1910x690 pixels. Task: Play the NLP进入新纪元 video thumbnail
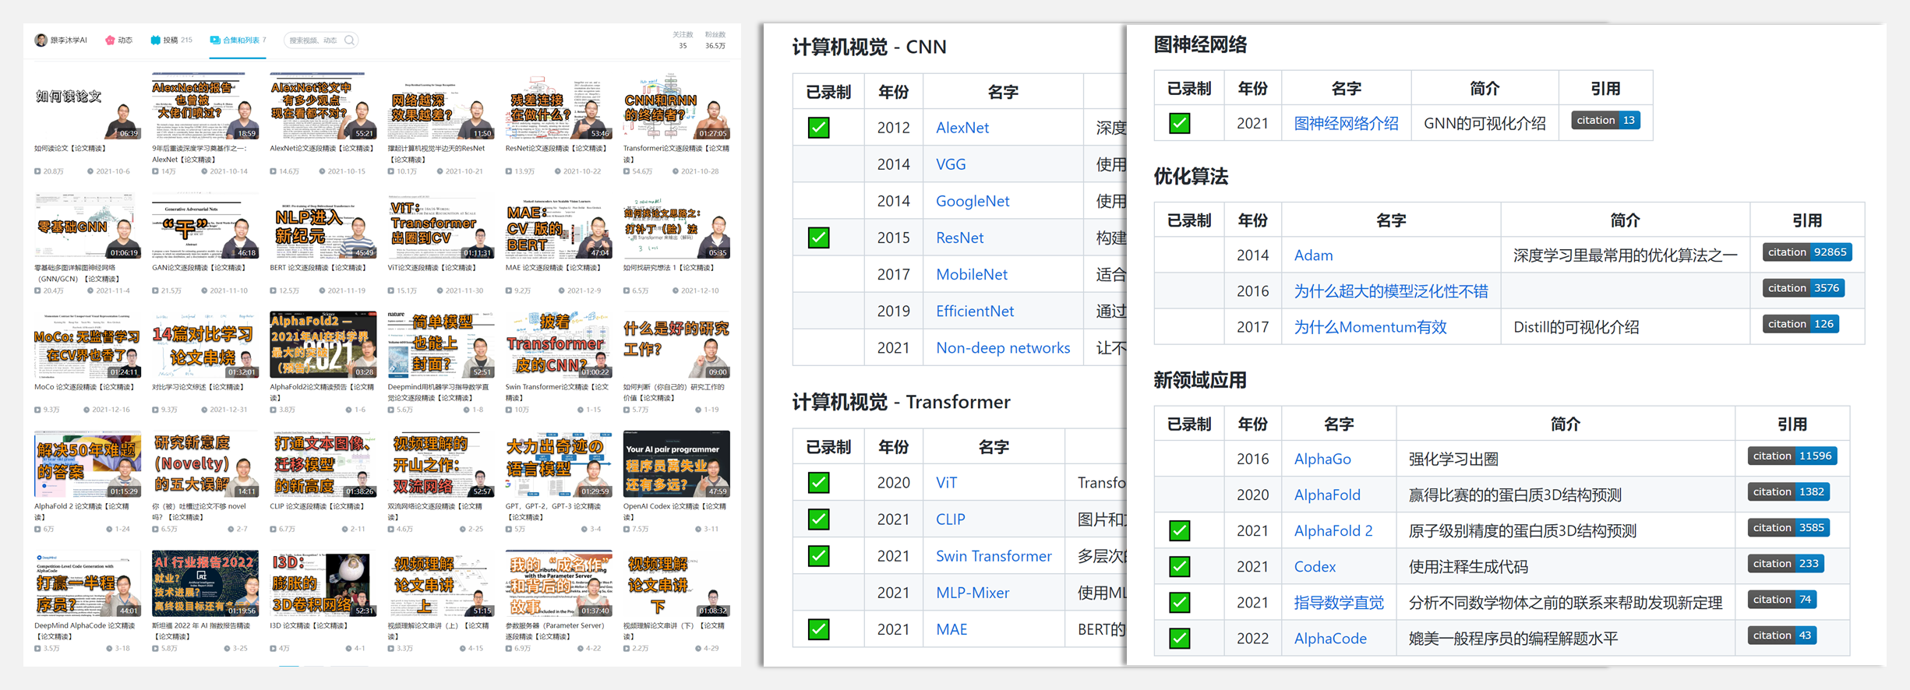point(323,226)
